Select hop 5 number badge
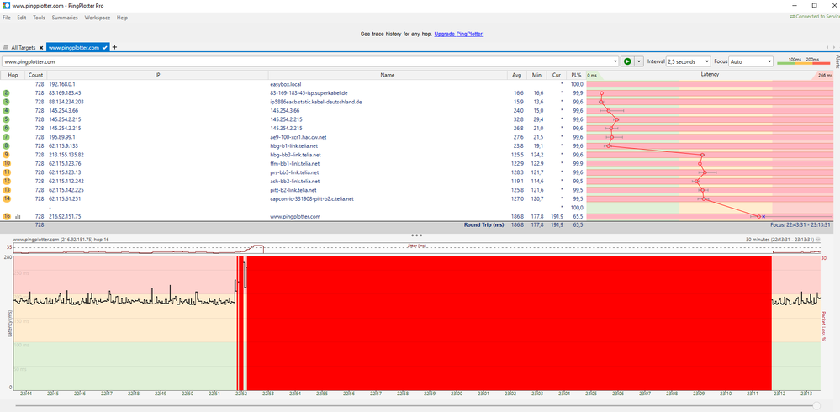This screenshot has width=840, height=412. coord(7,119)
